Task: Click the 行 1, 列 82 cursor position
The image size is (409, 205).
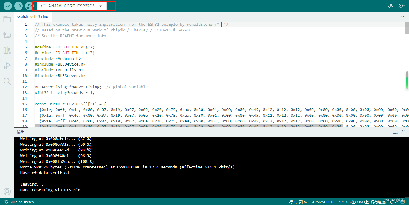Action: click(x=298, y=202)
